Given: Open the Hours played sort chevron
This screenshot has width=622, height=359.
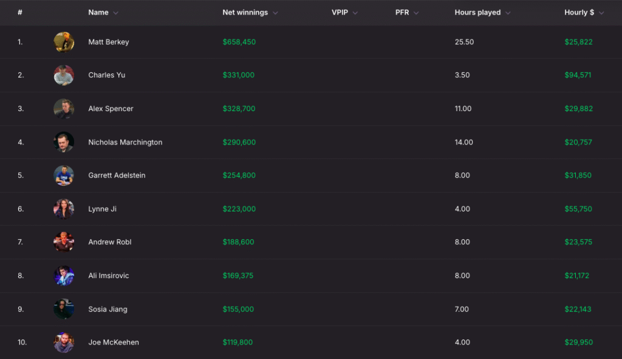Looking at the screenshot, I should pos(508,13).
